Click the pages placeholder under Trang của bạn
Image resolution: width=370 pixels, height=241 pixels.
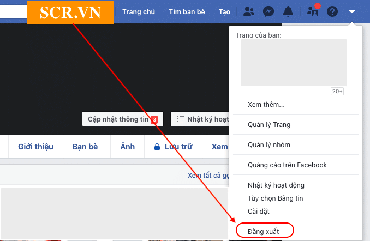tap(294, 63)
